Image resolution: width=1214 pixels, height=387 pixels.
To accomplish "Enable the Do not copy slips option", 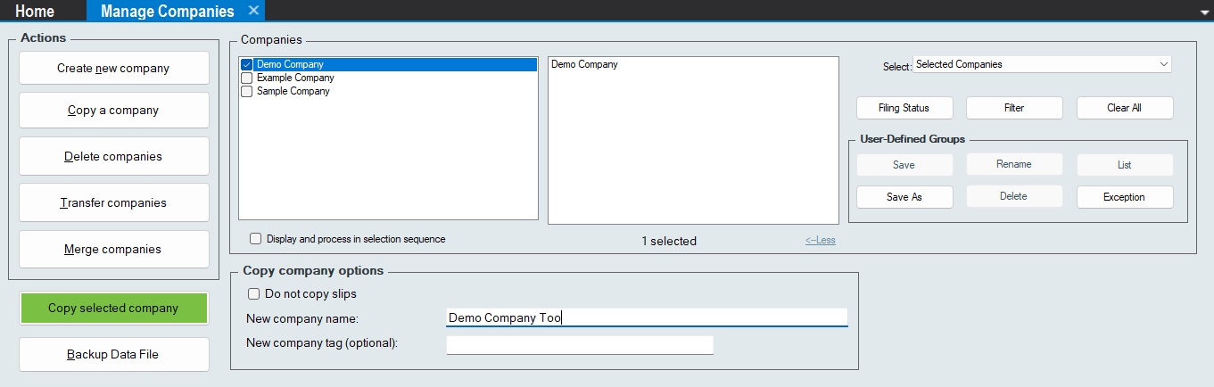I will pyautogui.click(x=254, y=293).
